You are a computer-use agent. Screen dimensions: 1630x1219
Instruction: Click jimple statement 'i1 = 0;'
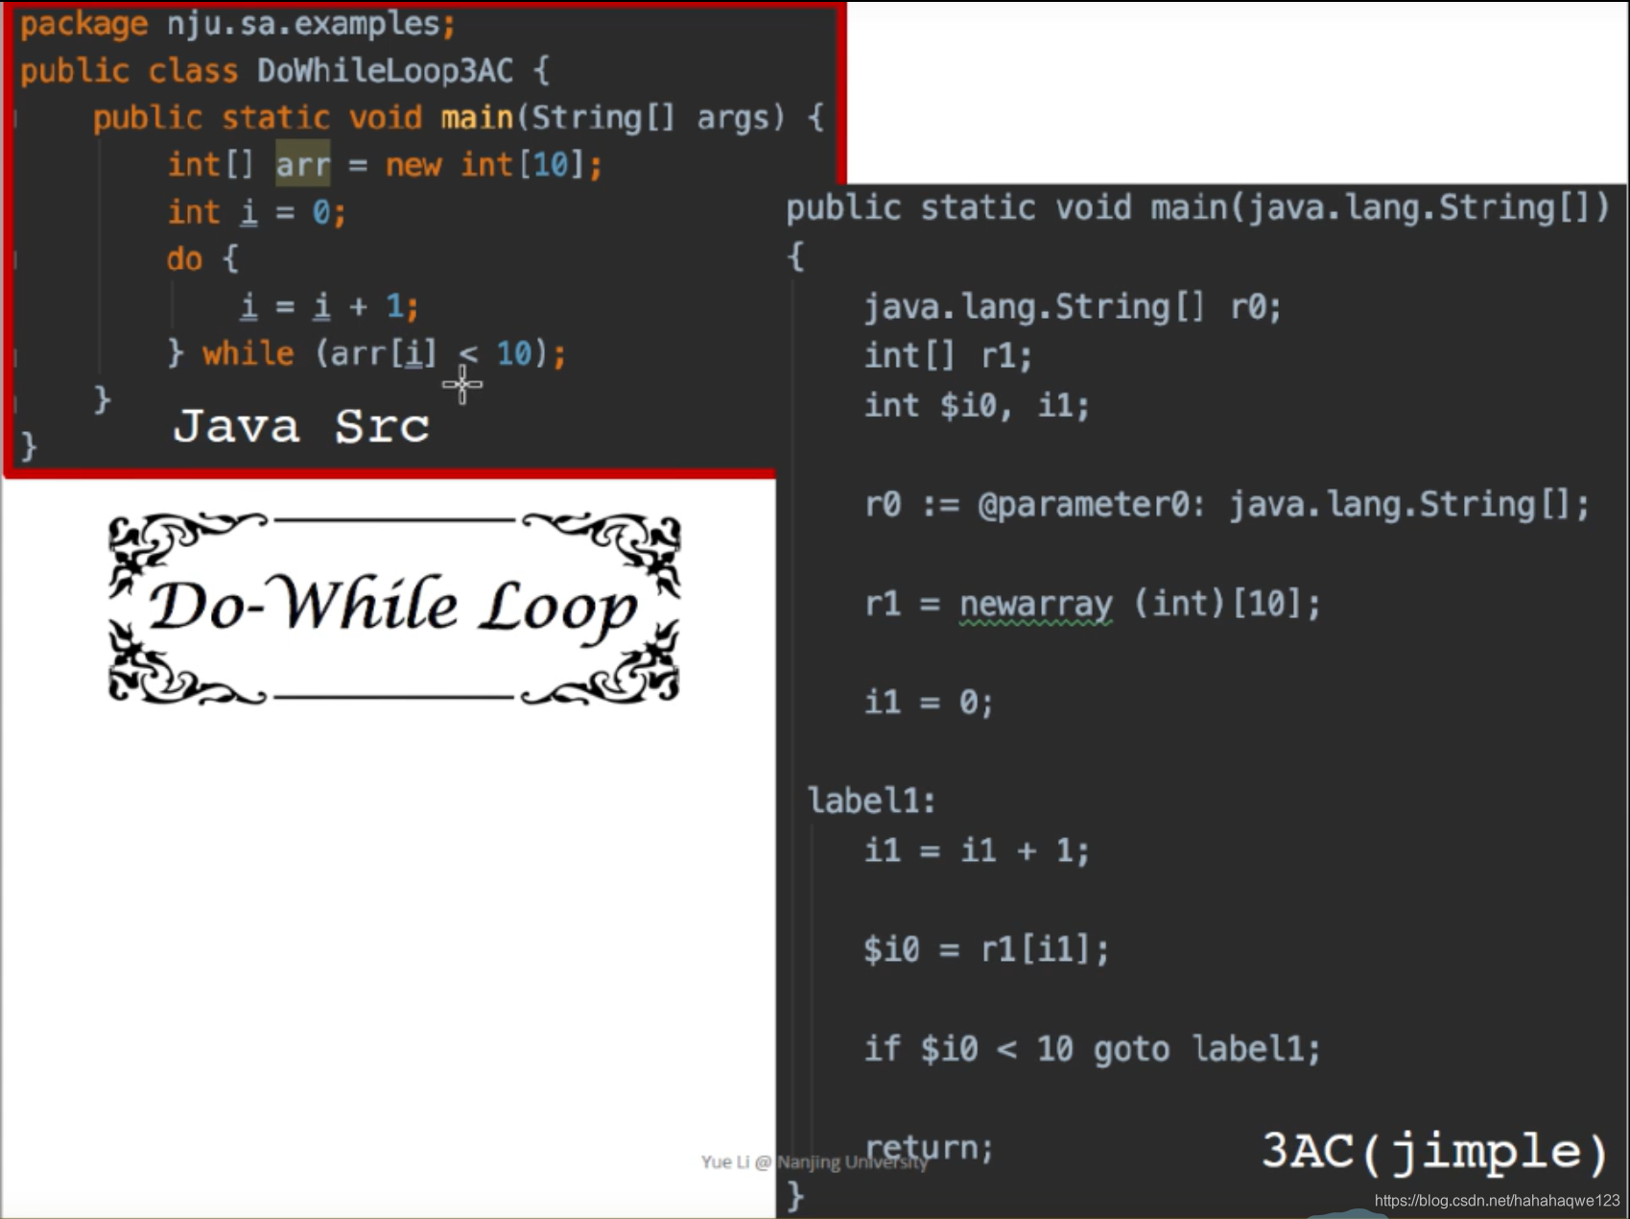[x=929, y=703]
